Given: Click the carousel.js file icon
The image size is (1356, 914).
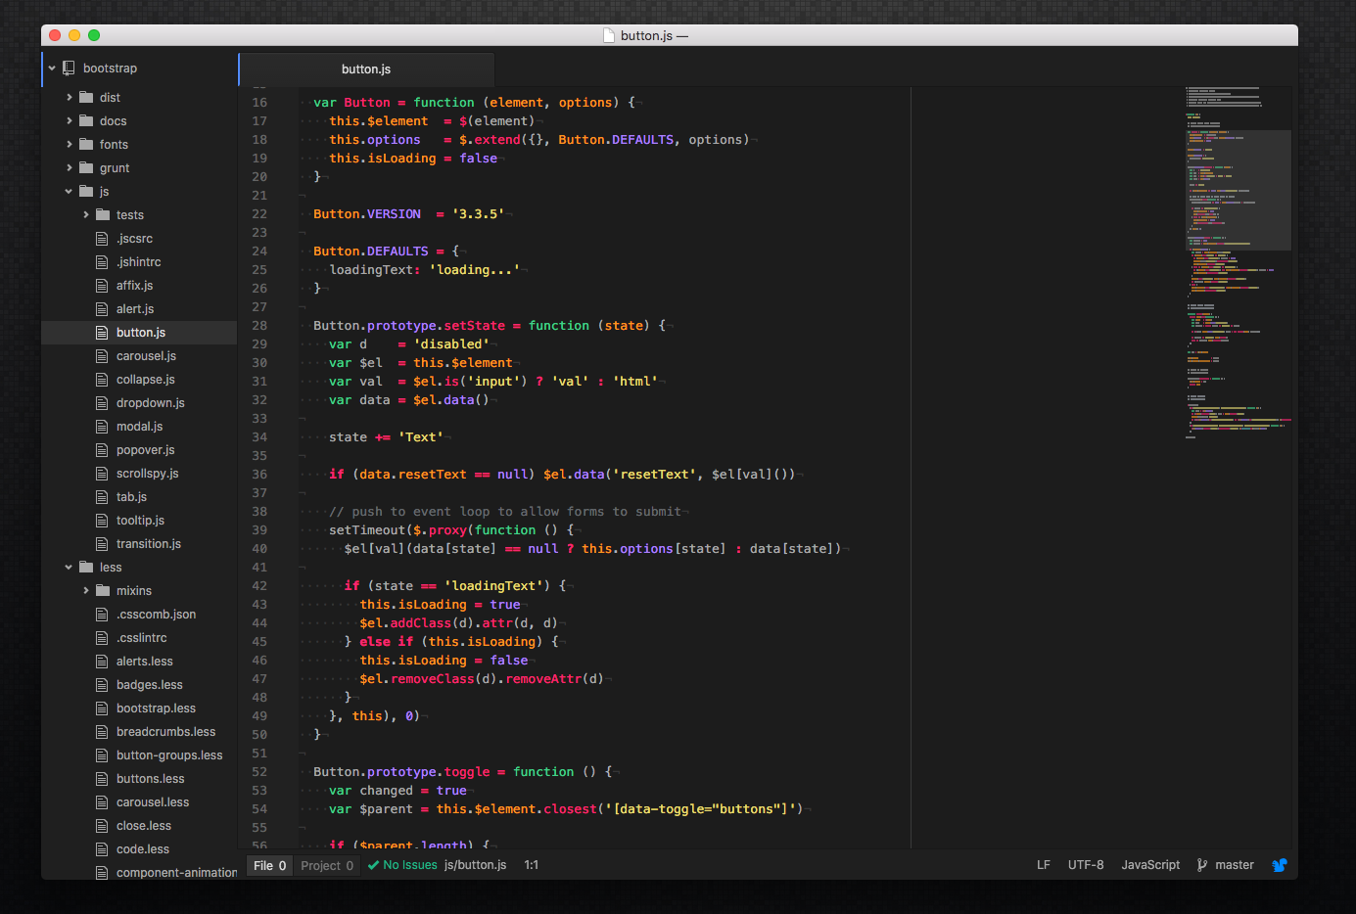Looking at the screenshot, I should (102, 356).
